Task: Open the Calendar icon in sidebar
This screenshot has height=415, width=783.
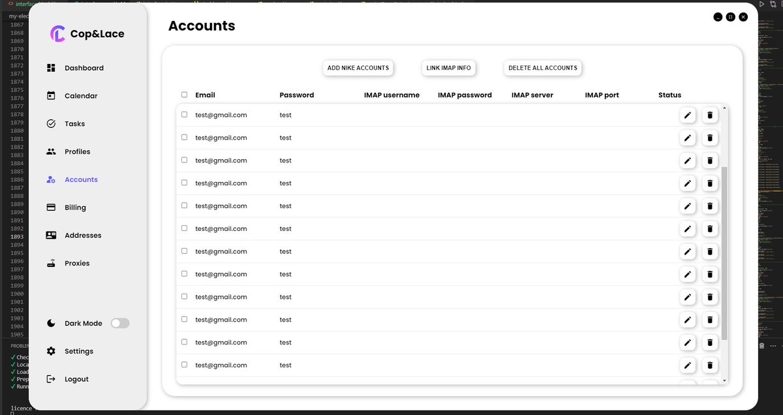Action: (51, 96)
